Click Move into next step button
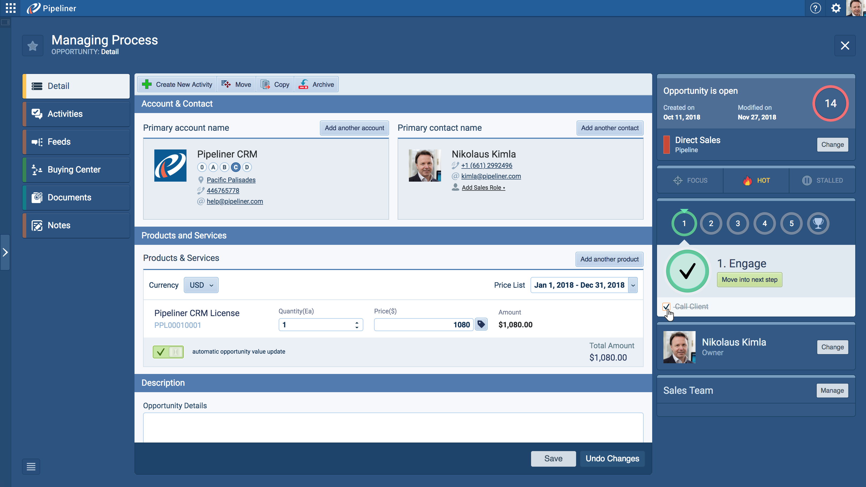 click(749, 280)
